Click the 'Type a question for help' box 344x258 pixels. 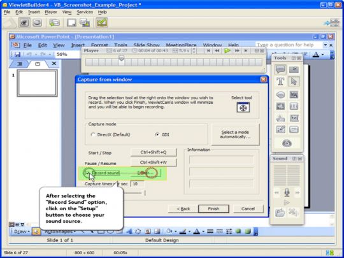click(289, 45)
